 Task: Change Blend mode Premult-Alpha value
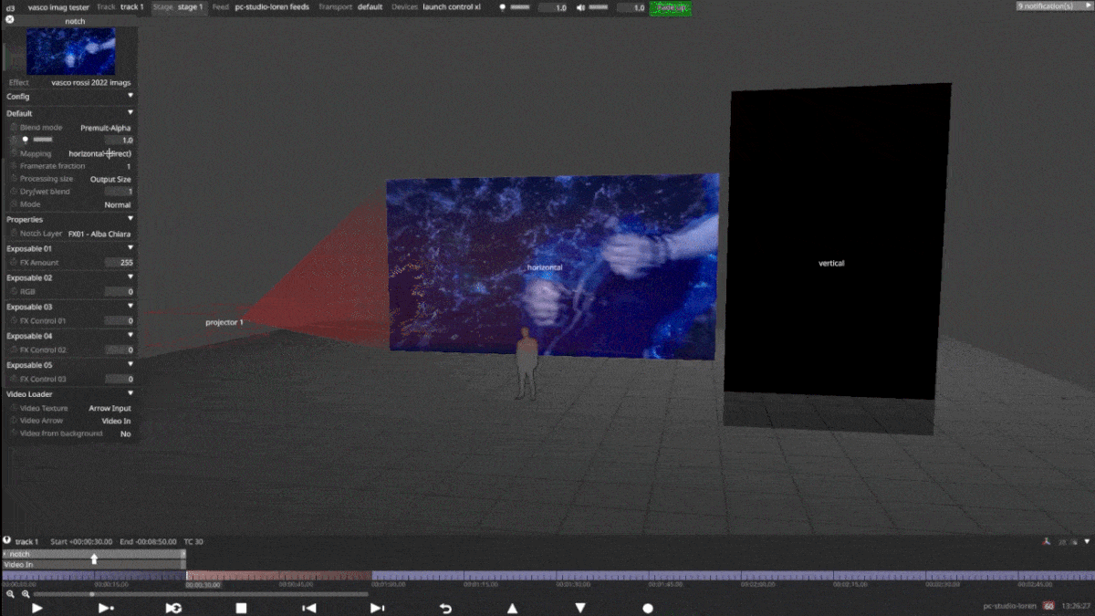tap(106, 128)
